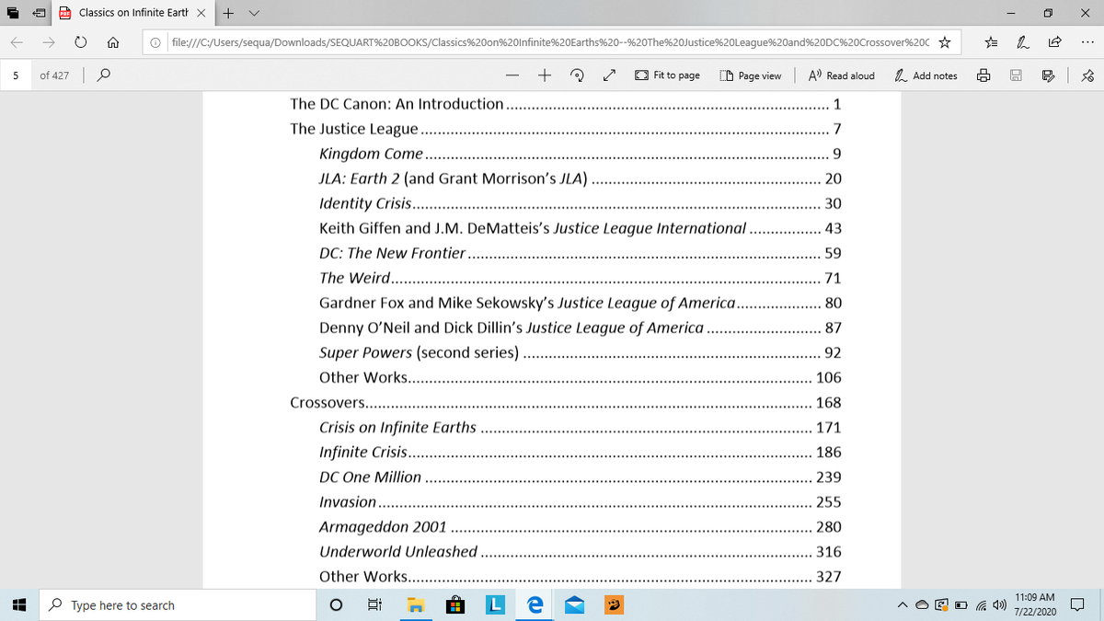This screenshot has width=1104, height=621.
Task: Select the Classics on Infinite Earth tab
Action: pos(132,13)
